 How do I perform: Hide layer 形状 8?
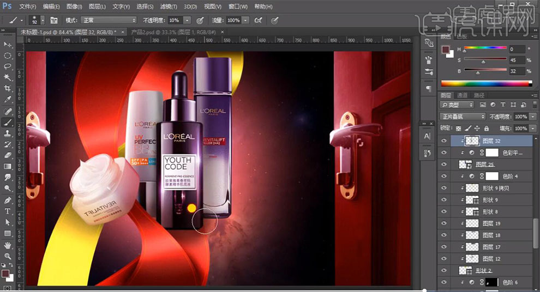click(x=444, y=211)
